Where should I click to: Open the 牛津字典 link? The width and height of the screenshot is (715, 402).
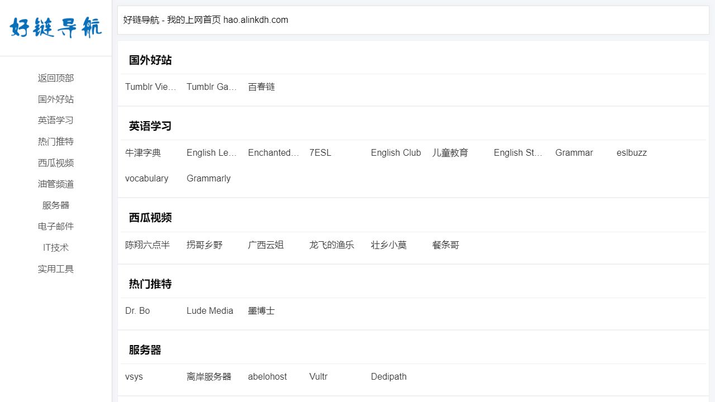point(143,153)
